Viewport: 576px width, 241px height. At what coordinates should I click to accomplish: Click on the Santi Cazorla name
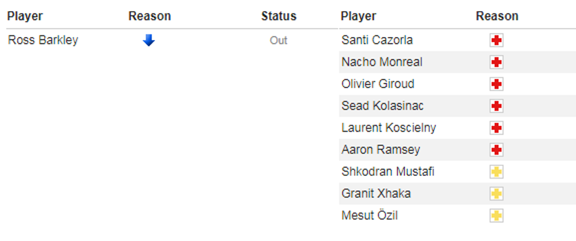click(x=377, y=41)
